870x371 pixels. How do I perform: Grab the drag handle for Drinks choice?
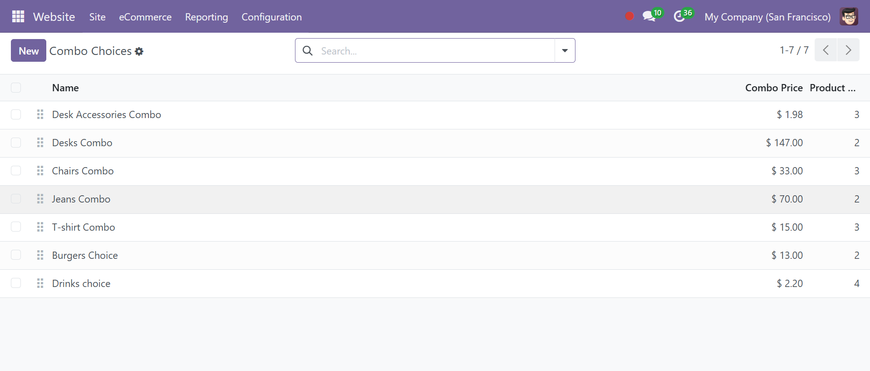coord(40,283)
